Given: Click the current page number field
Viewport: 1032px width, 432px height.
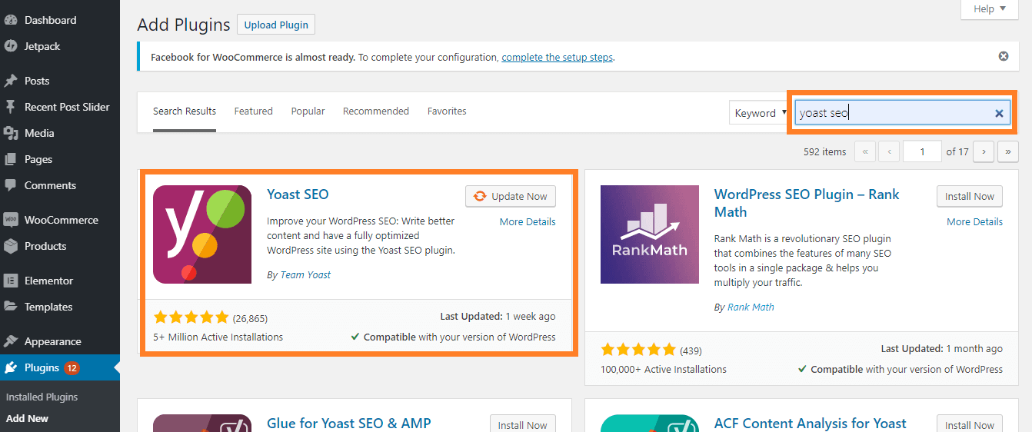Looking at the screenshot, I should click(922, 151).
